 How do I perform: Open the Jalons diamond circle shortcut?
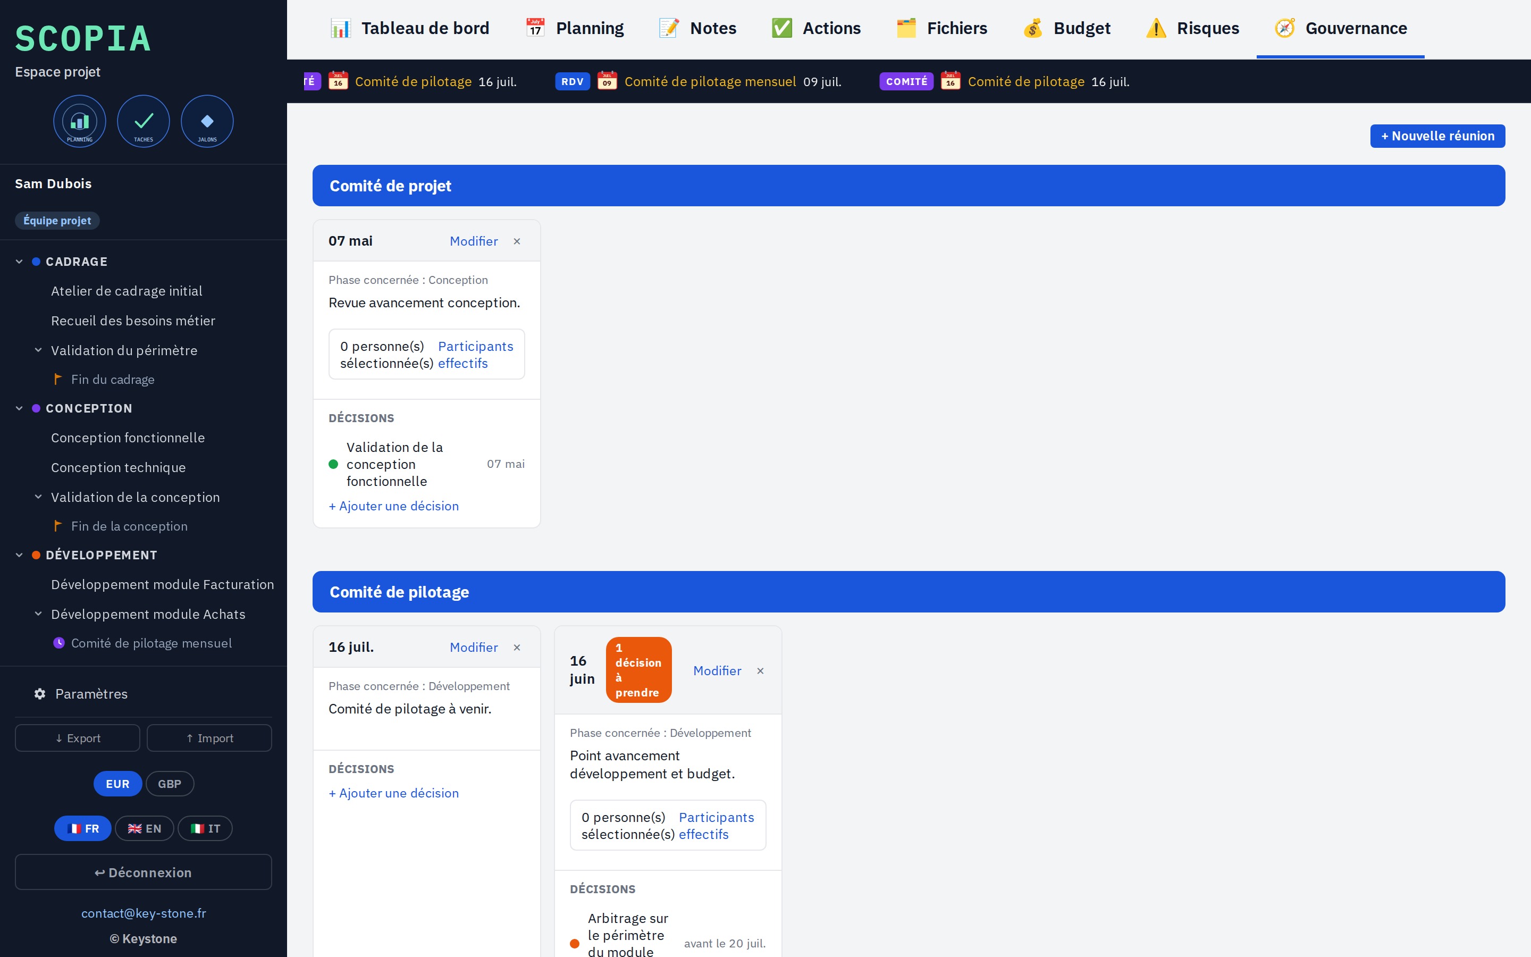(207, 121)
